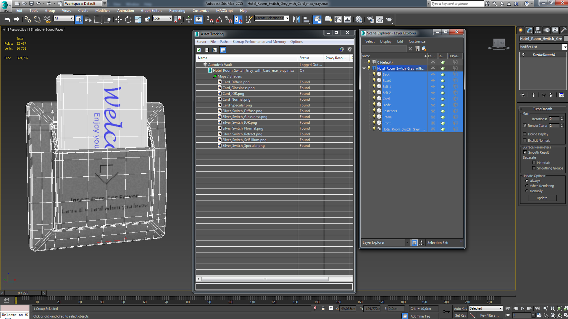This screenshot has height=319, width=568.
Task: Click the Paths tab in Asset Tracking
Action: [x=224, y=42]
